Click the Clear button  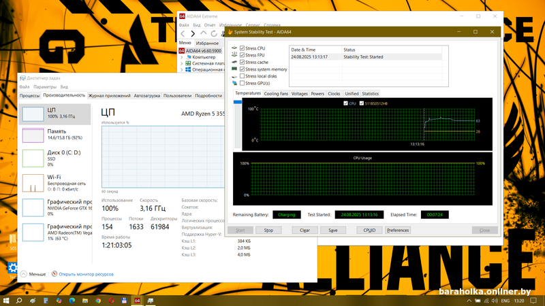click(305, 230)
